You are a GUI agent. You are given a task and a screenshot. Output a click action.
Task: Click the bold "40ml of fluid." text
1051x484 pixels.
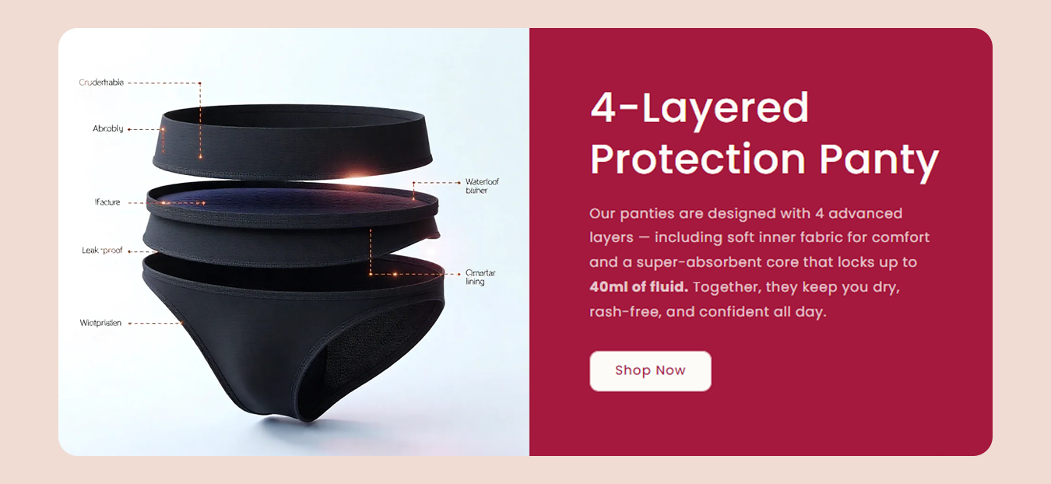click(x=639, y=287)
